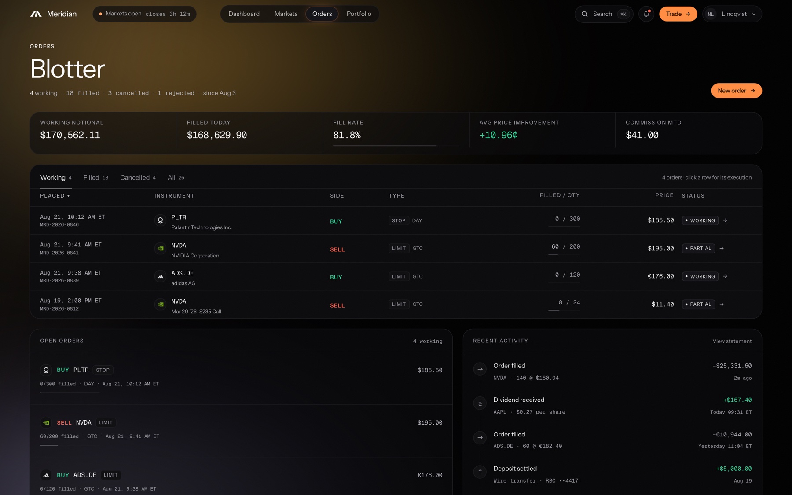Image resolution: width=792 pixels, height=495 pixels.
Task: Click the "Palantir Technologies Inc." name
Action: tap(202, 227)
